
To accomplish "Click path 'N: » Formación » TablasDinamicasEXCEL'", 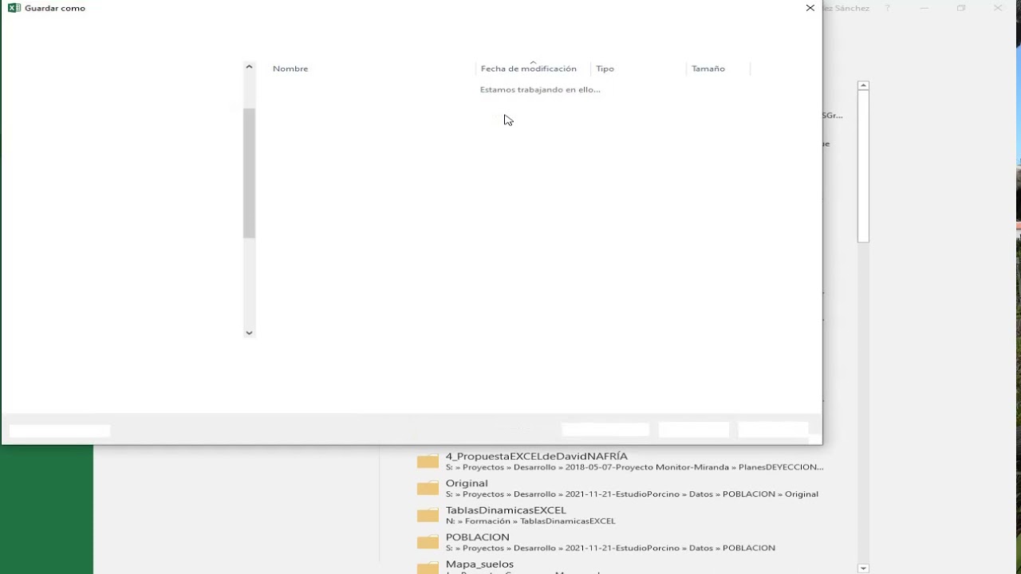I will click(530, 521).
